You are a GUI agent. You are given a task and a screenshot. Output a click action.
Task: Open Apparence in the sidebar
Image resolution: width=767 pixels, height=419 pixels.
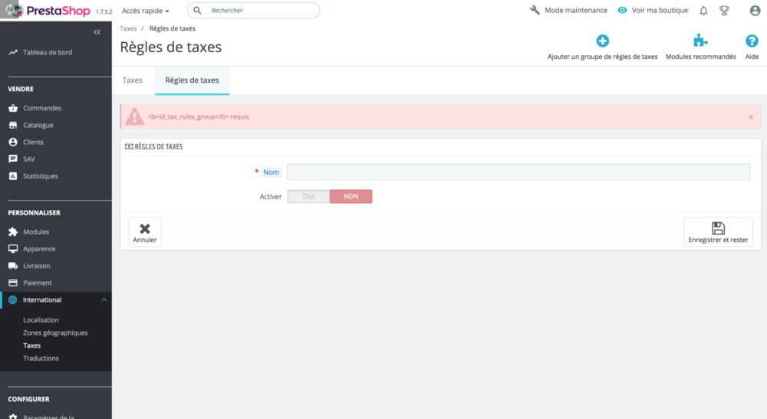(x=39, y=249)
